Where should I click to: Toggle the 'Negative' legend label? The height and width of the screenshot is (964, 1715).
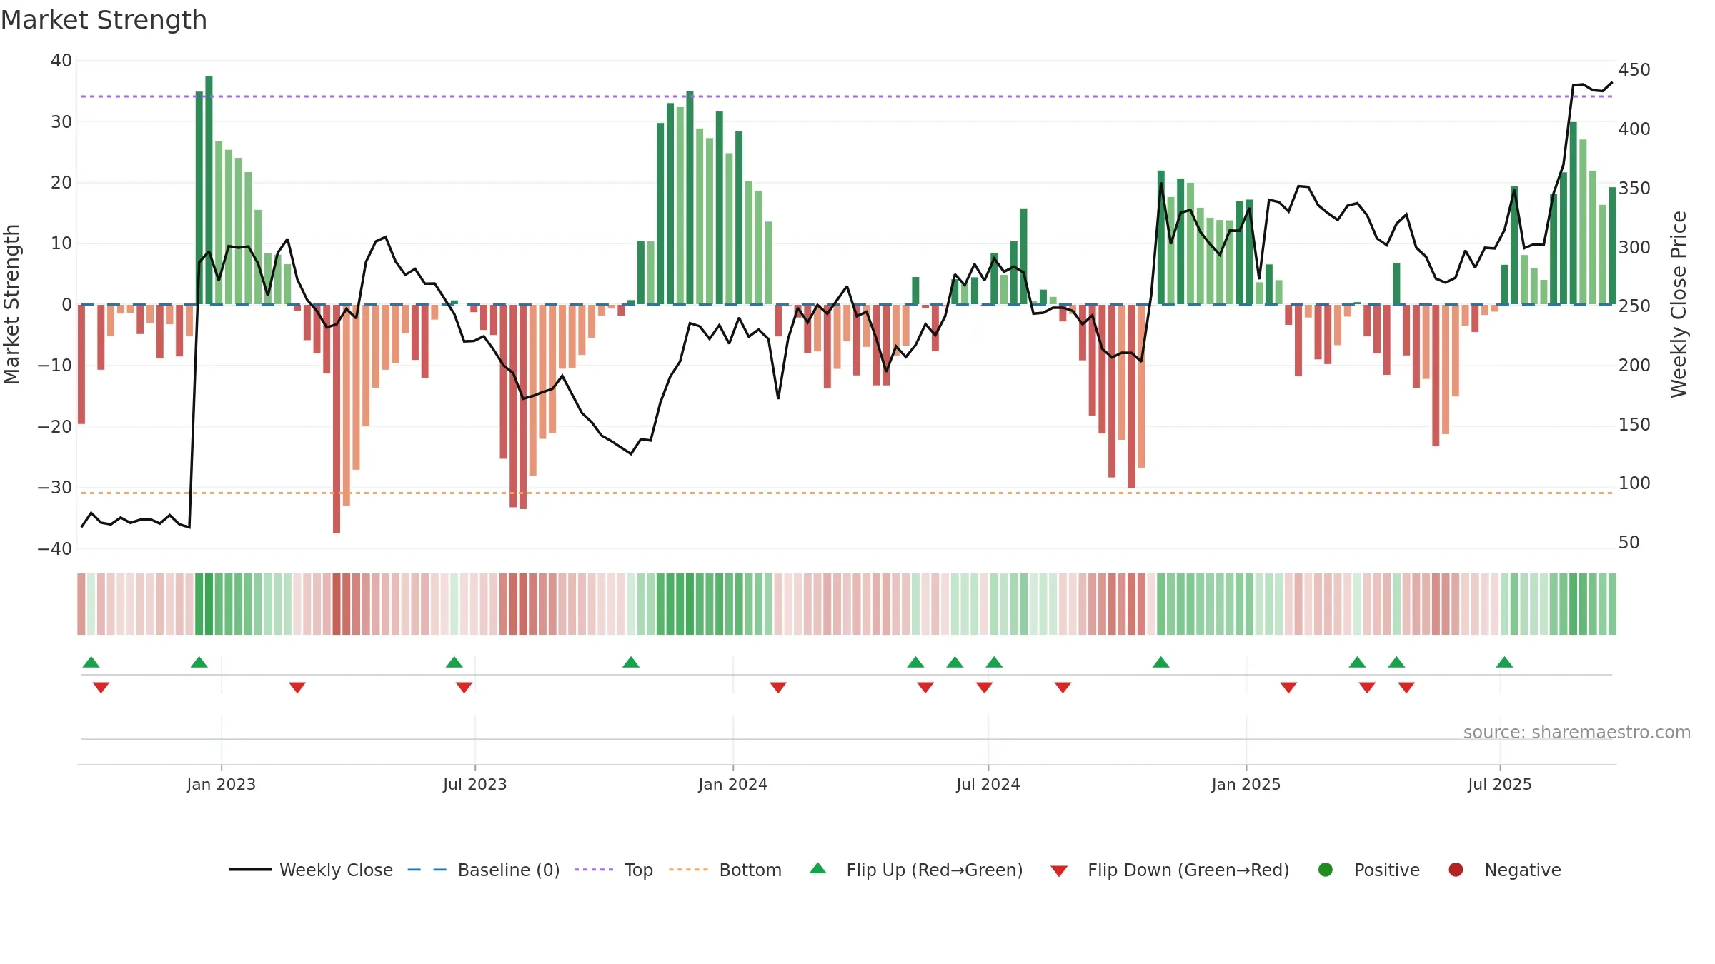1523,870
